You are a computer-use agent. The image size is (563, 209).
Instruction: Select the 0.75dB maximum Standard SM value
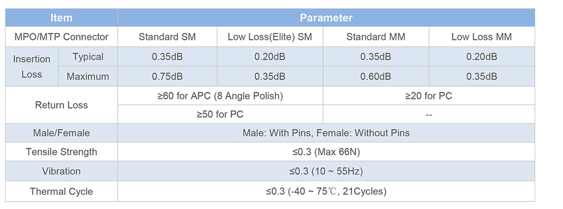(167, 77)
